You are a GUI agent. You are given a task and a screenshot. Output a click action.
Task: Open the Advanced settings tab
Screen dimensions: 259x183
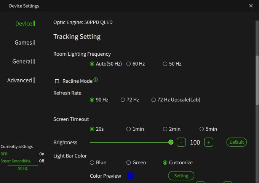[x=19, y=80]
